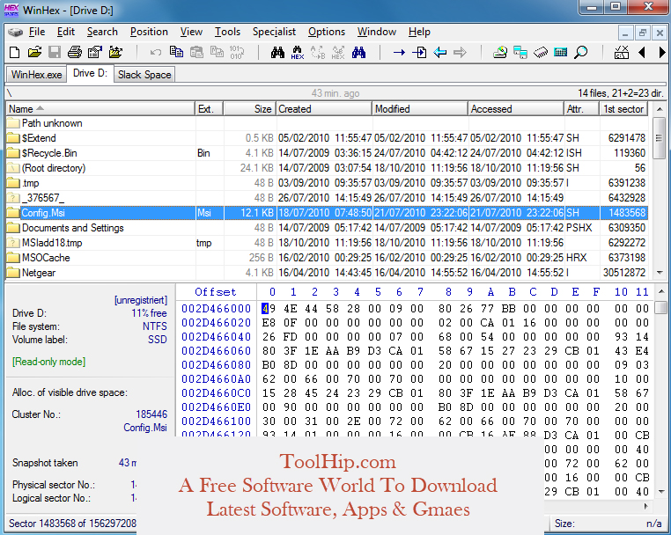Screen dimensions: 671x535
Task: Click the file list scrollbar down arrow
Action: coord(660,273)
